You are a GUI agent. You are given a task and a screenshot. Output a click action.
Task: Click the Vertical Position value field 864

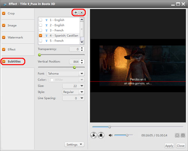click(x=74, y=62)
